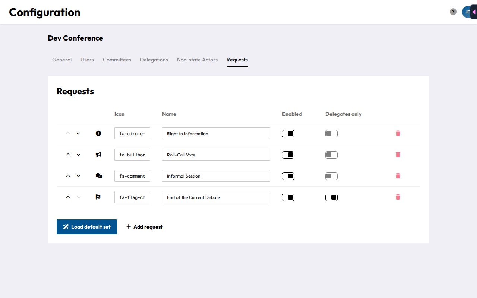Click the Informal Session name field
The height and width of the screenshot is (298, 477).
[216, 176]
